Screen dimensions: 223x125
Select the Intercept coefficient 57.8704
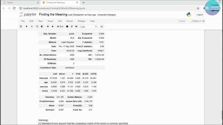(x=53, y=78)
